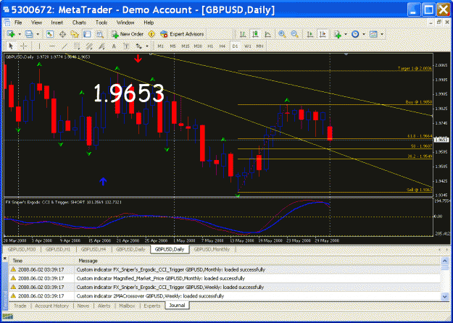This screenshot has height=323, width=453.
Task: Switch timeframe to W1
Action: [248, 46]
